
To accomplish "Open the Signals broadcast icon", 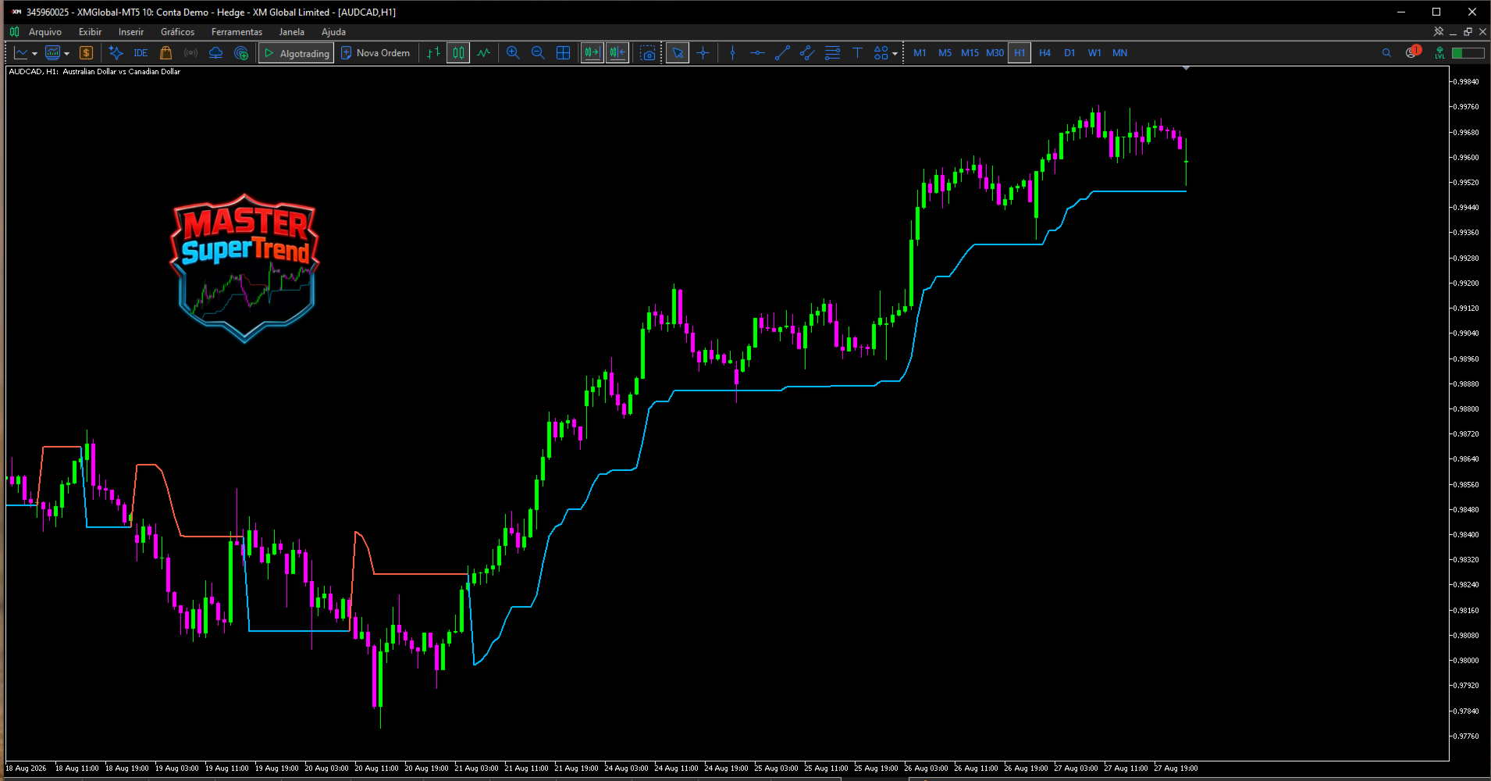I will click(x=190, y=53).
